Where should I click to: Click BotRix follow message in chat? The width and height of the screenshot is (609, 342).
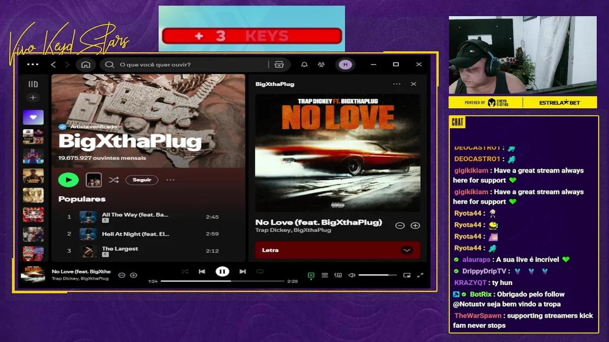pyautogui.click(x=508, y=299)
